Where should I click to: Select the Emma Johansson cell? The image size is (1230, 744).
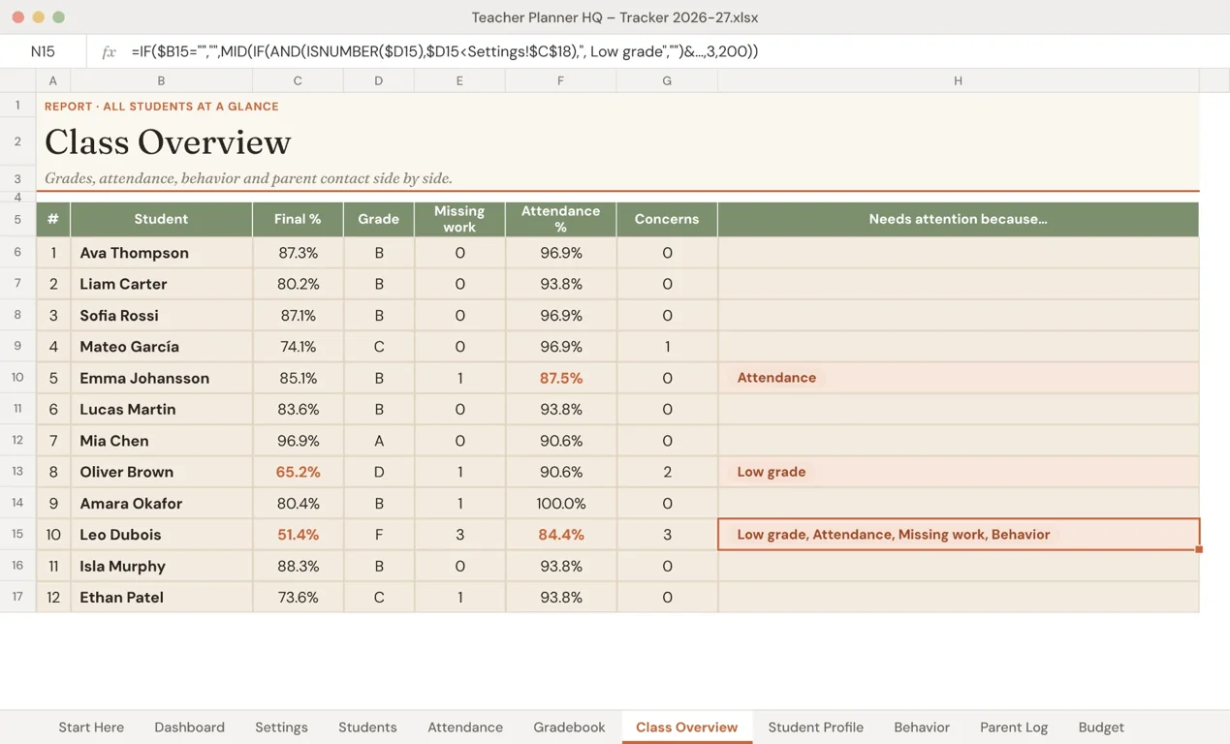(x=161, y=378)
